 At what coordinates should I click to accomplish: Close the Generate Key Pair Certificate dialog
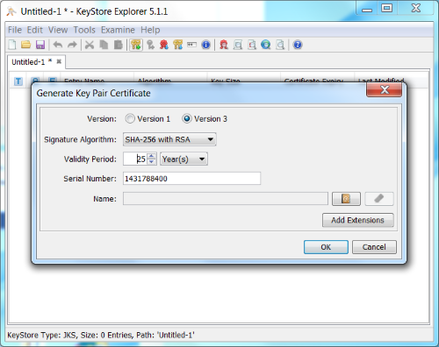384,89
